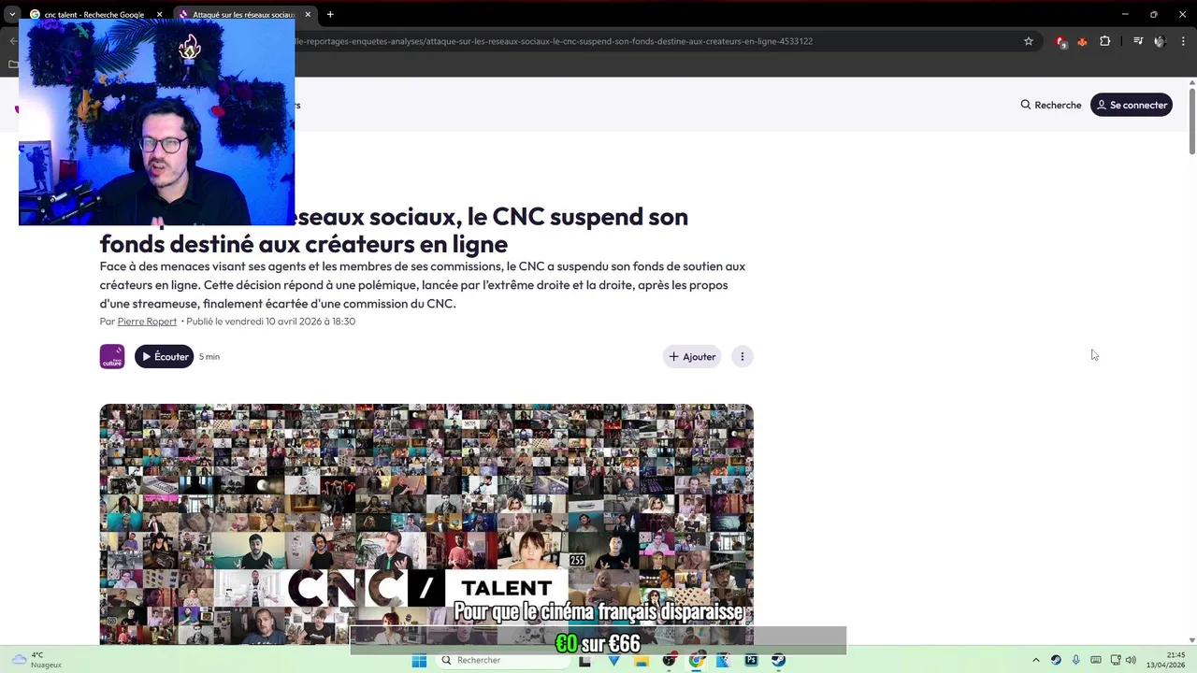Click 'Publié le vendredi 10 avril 2026 à 18:30'
The width and height of the screenshot is (1197, 673).
click(271, 322)
